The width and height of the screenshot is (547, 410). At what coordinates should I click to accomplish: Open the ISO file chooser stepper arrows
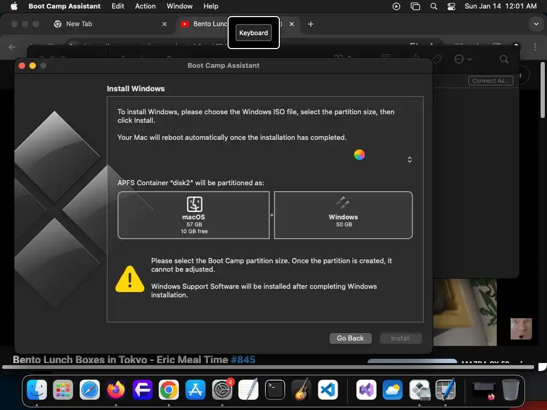pyautogui.click(x=410, y=159)
